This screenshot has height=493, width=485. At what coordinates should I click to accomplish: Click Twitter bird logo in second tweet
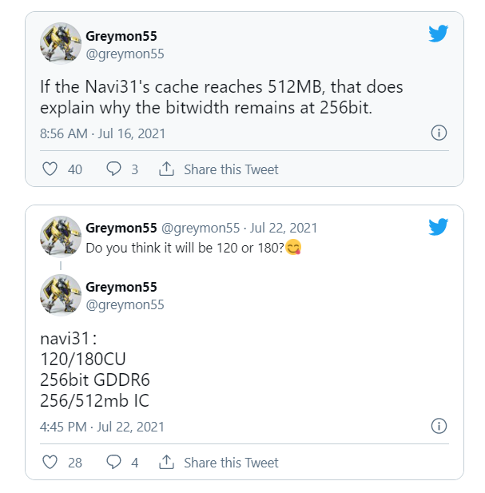tap(439, 227)
